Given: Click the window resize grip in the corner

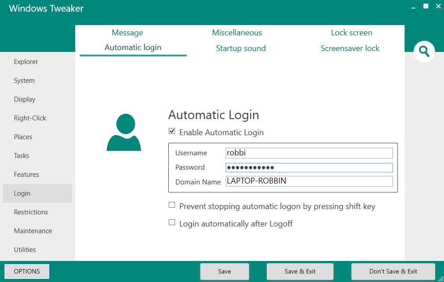Looking at the screenshot, I should click(x=440, y=279).
